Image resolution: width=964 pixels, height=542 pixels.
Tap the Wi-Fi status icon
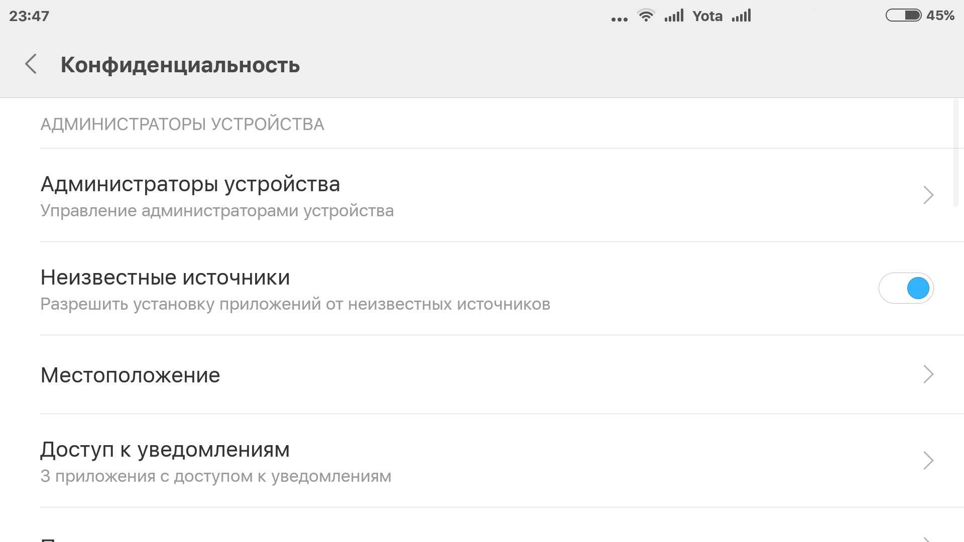click(x=646, y=16)
